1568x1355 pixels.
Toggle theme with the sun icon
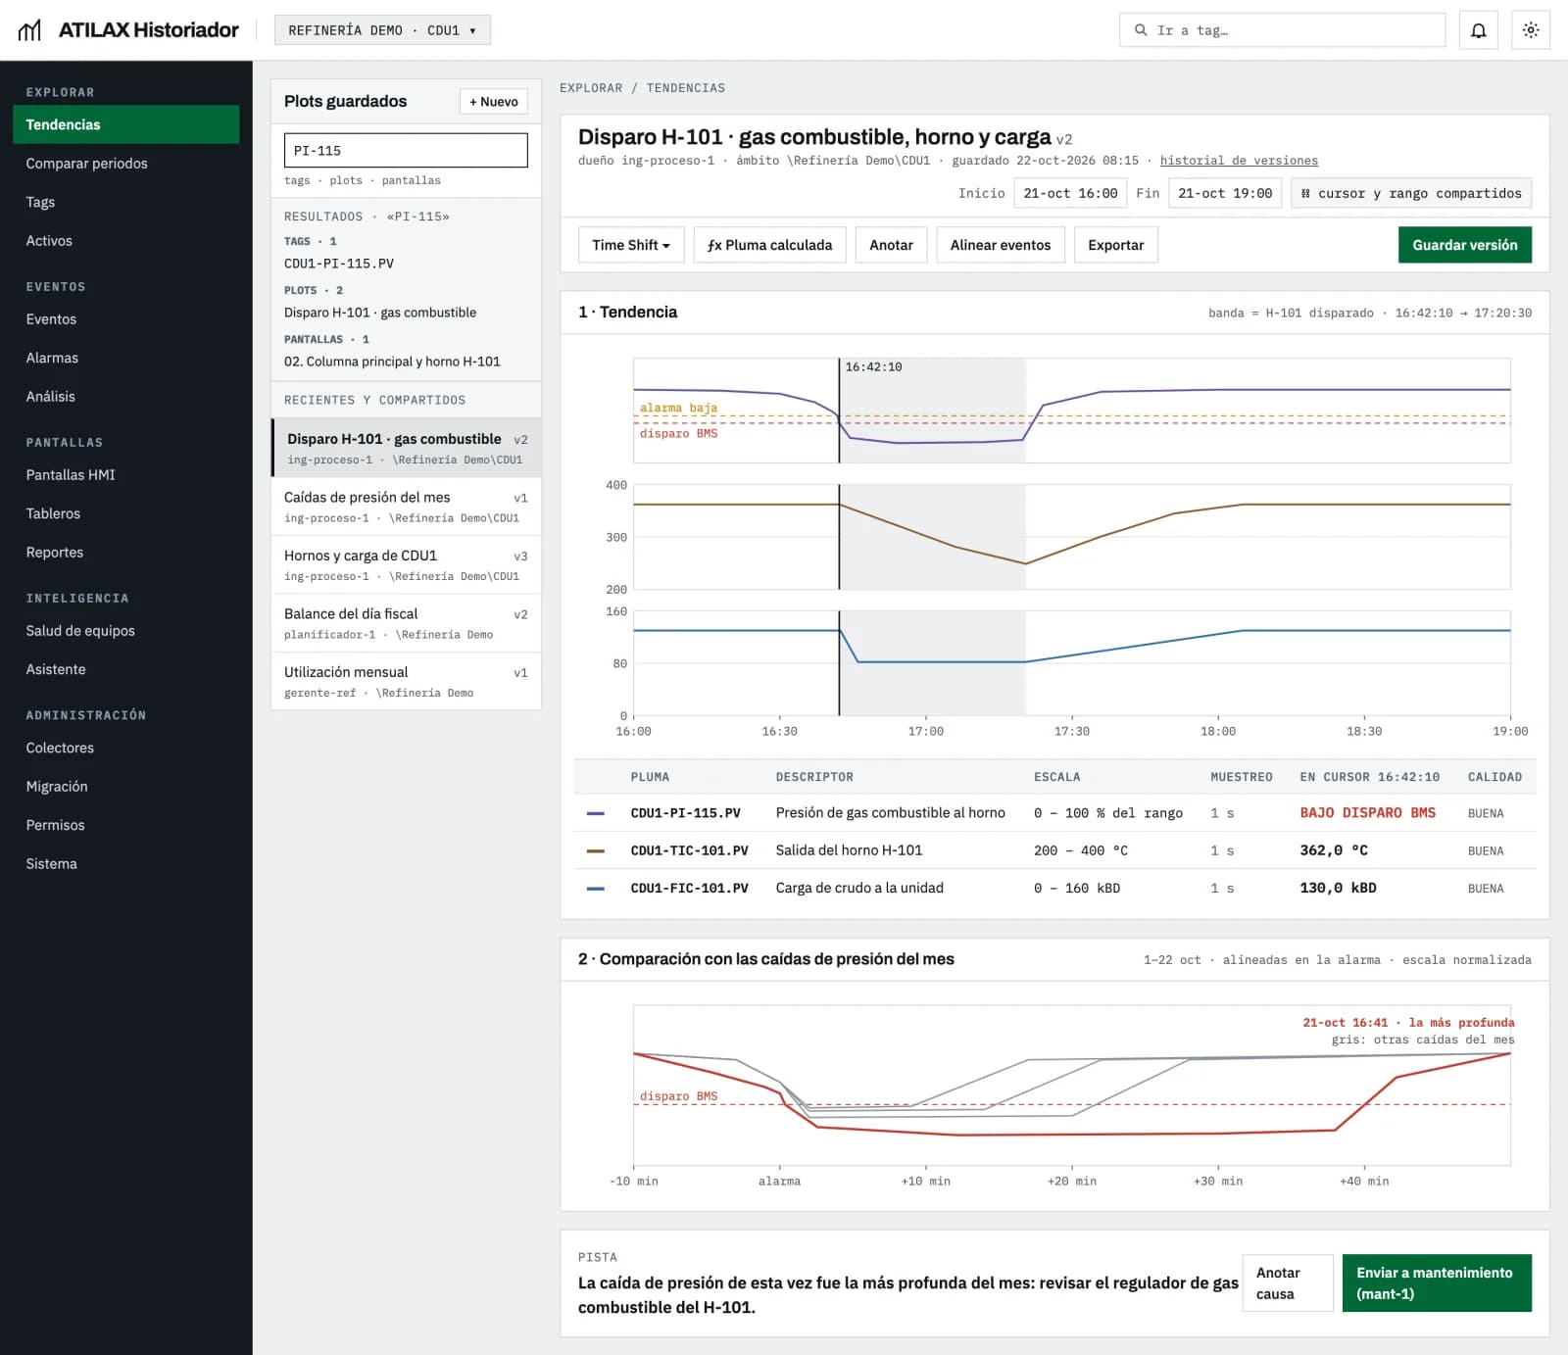click(x=1530, y=30)
